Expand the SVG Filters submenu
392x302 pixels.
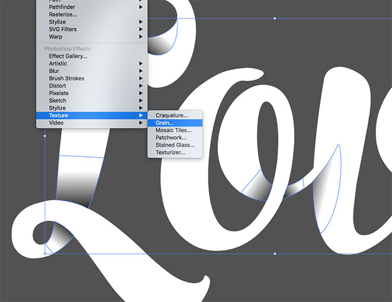coord(62,29)
